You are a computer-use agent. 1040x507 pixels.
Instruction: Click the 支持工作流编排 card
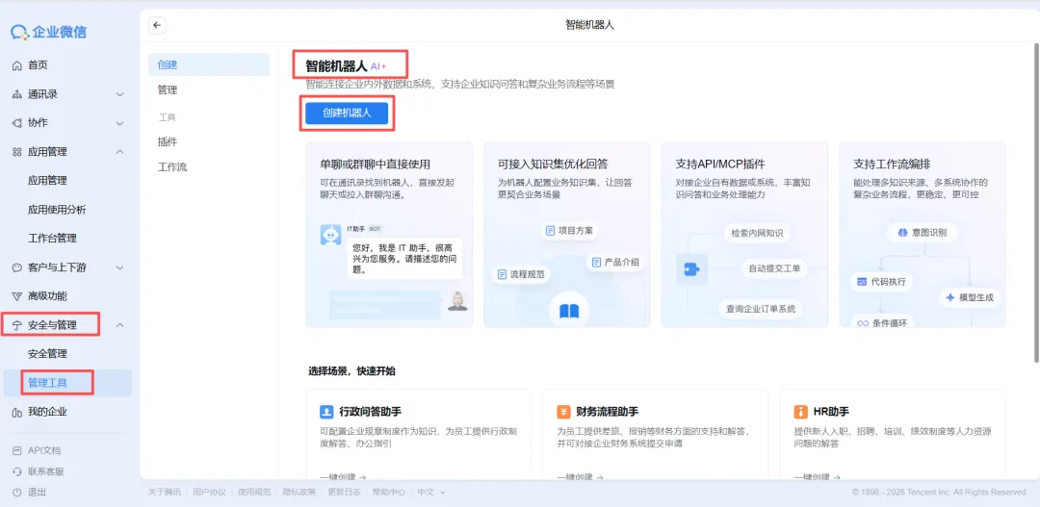922,235
